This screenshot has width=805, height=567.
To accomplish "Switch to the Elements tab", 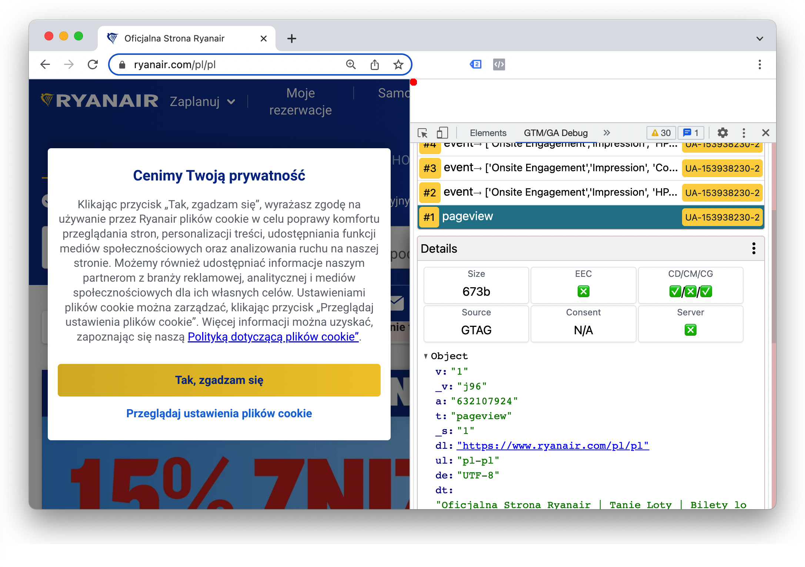I will 488,133.
